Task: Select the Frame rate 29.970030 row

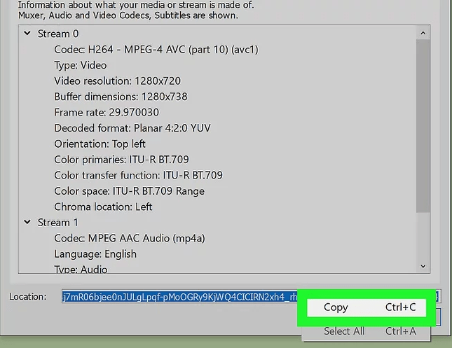Action: (x=106, y=113)
